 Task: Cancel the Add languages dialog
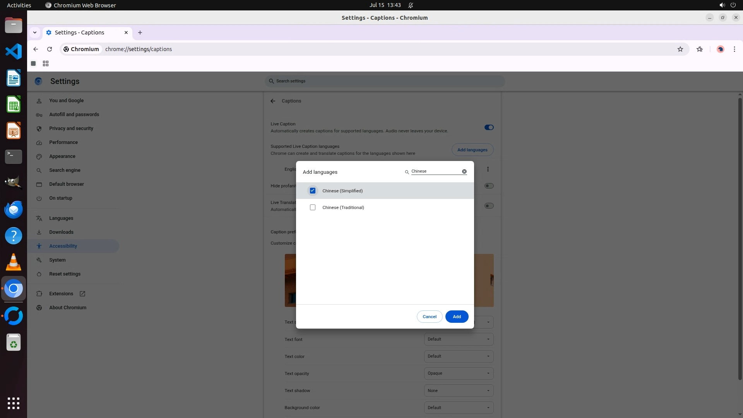click(x=429, y=317)
